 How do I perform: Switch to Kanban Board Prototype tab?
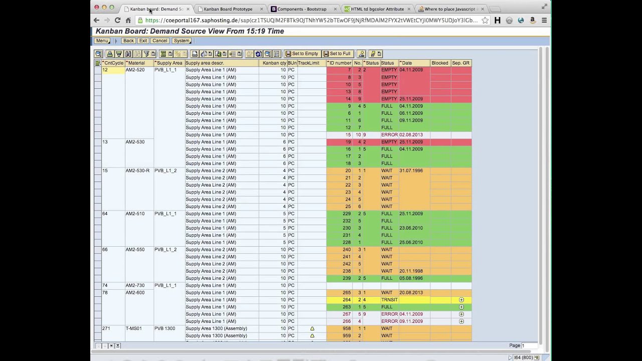(228, 9)
